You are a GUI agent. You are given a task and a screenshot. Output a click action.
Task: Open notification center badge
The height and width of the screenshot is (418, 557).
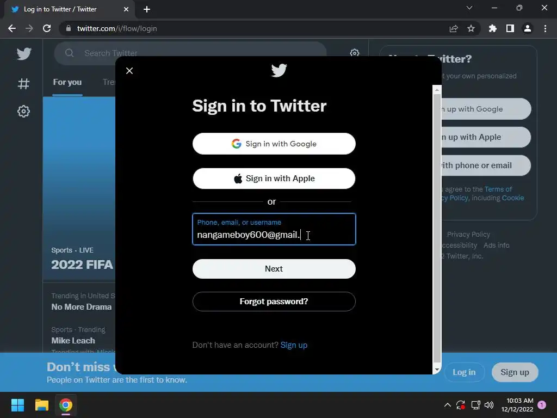pos(542,405)
